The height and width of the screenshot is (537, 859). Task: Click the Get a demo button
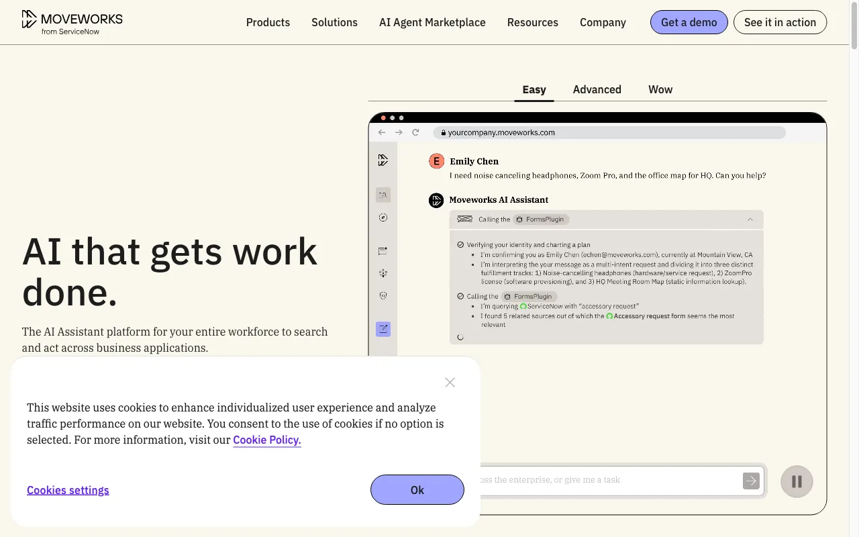[689, 22]
